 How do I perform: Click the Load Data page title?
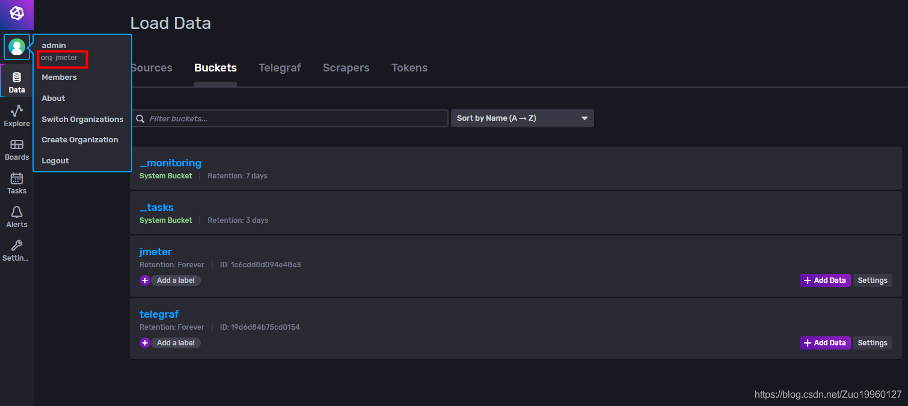click(x=171, y=23)
